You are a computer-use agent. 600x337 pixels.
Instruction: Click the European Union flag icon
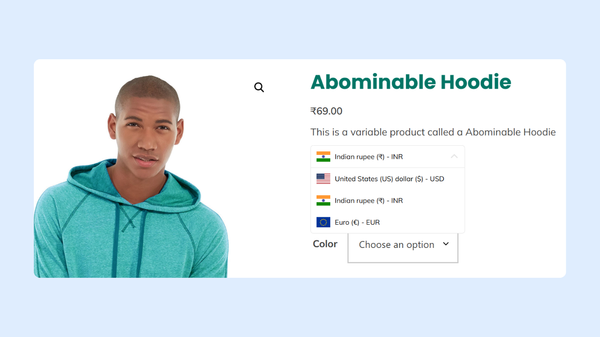(x=323, y=222)
